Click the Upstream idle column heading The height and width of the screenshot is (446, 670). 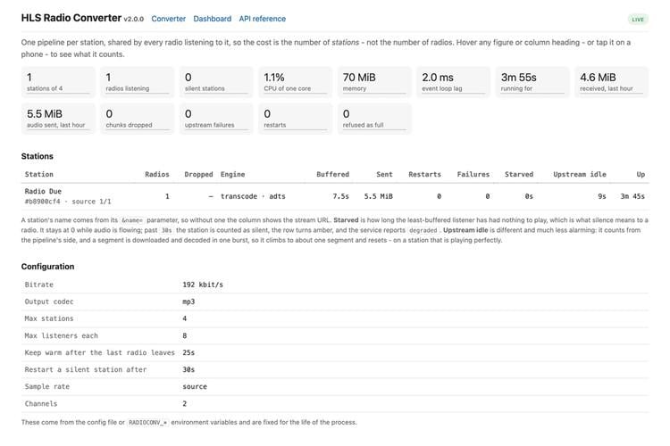[x=580, y=174]
